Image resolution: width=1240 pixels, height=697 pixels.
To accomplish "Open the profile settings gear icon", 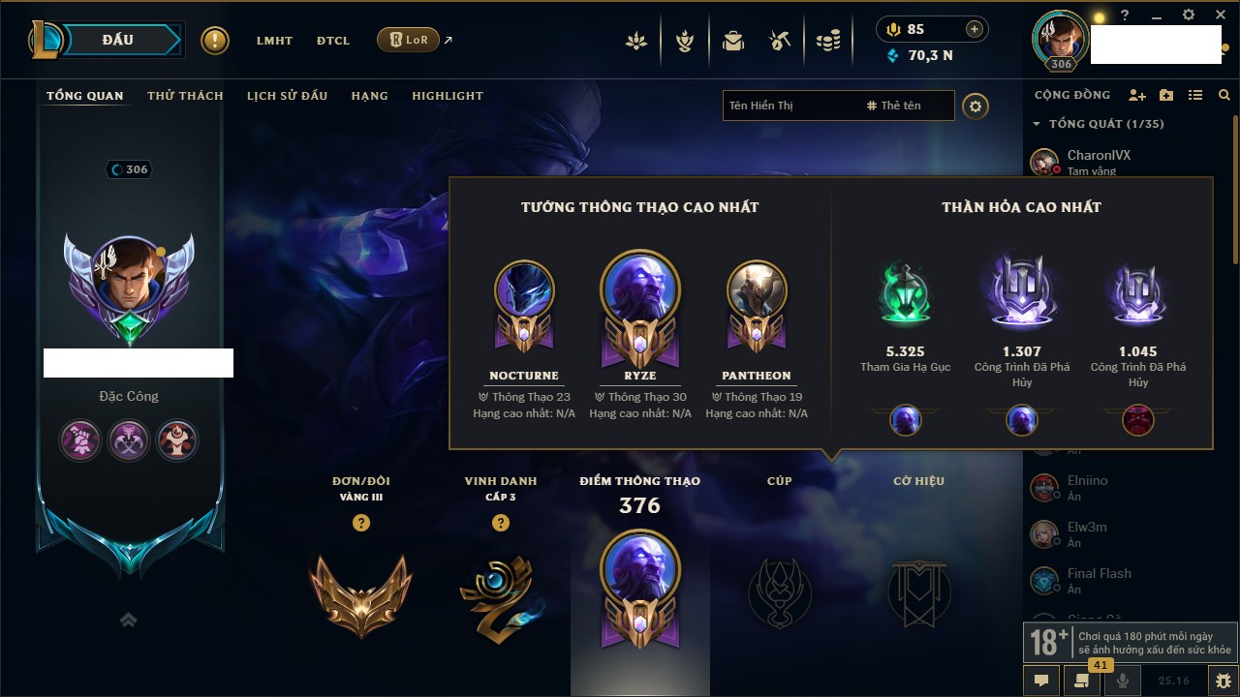I will (976, 106).
